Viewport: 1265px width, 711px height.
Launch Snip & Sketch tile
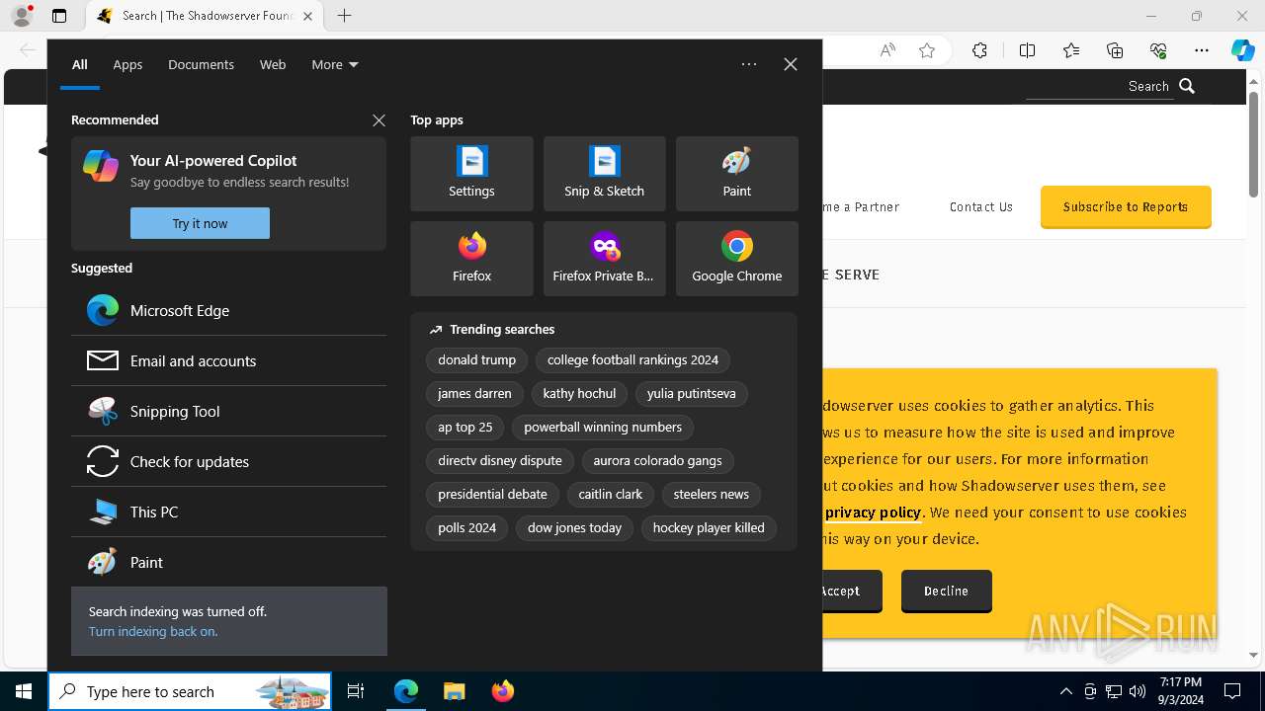(x=604, y=174)
